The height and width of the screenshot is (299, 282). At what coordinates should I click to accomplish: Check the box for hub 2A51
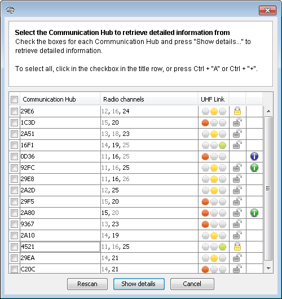pos(14,134)
